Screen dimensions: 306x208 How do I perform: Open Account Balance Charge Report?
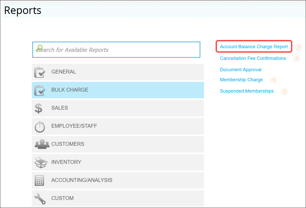tap(254, 47)
